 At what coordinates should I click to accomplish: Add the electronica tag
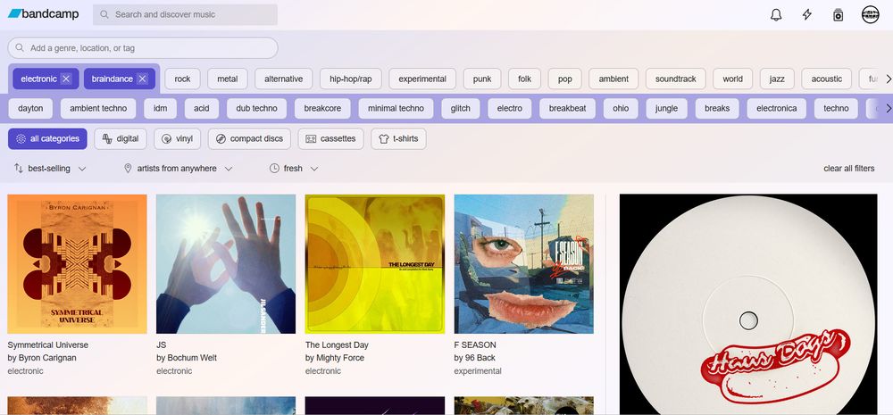coord(776,108)
